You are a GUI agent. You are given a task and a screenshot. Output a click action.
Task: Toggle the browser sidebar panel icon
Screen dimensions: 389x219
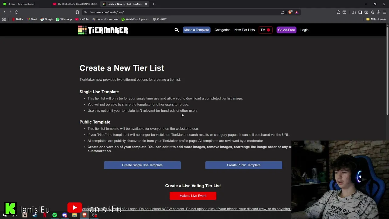click(360, 12)
